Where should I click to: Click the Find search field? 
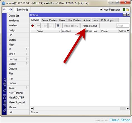[x=123, y=26]
